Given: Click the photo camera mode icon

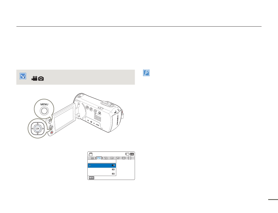Looking at the screenshot, I should pyautogui.click(x=41, y=79).
